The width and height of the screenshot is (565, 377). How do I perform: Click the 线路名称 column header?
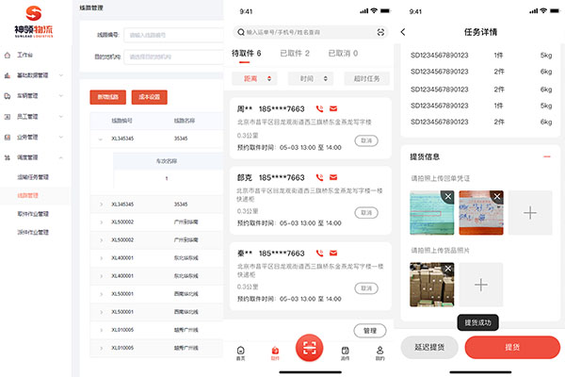[185, 121]
